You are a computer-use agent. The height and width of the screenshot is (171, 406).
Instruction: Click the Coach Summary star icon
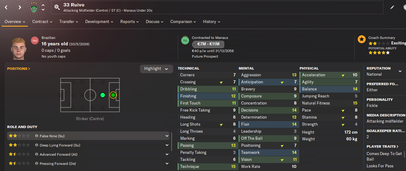pyautogui.click(x=362, y=40)
